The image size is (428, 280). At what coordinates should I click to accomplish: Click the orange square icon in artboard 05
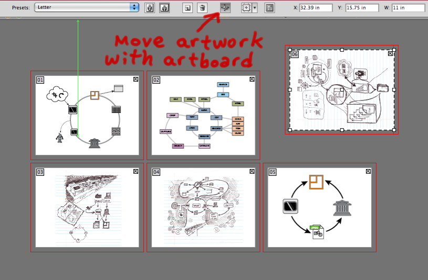(316, 182)
